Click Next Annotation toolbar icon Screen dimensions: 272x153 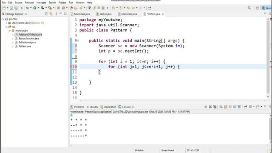(x=113, y=8)
